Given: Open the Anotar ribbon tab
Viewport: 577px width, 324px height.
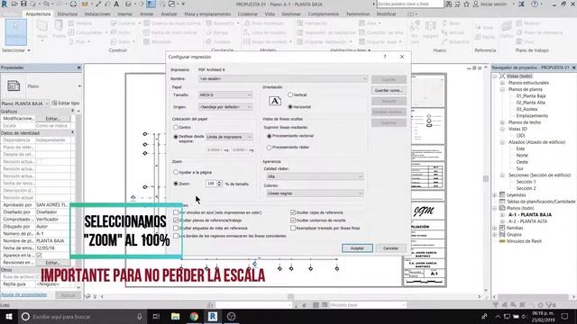Looking at the screenshot, I should pos(146,14).
